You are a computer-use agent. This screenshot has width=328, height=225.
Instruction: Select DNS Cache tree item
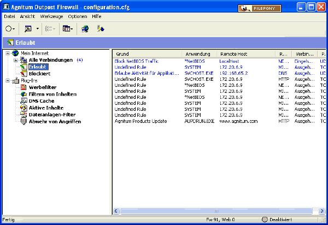click(42, 101)
